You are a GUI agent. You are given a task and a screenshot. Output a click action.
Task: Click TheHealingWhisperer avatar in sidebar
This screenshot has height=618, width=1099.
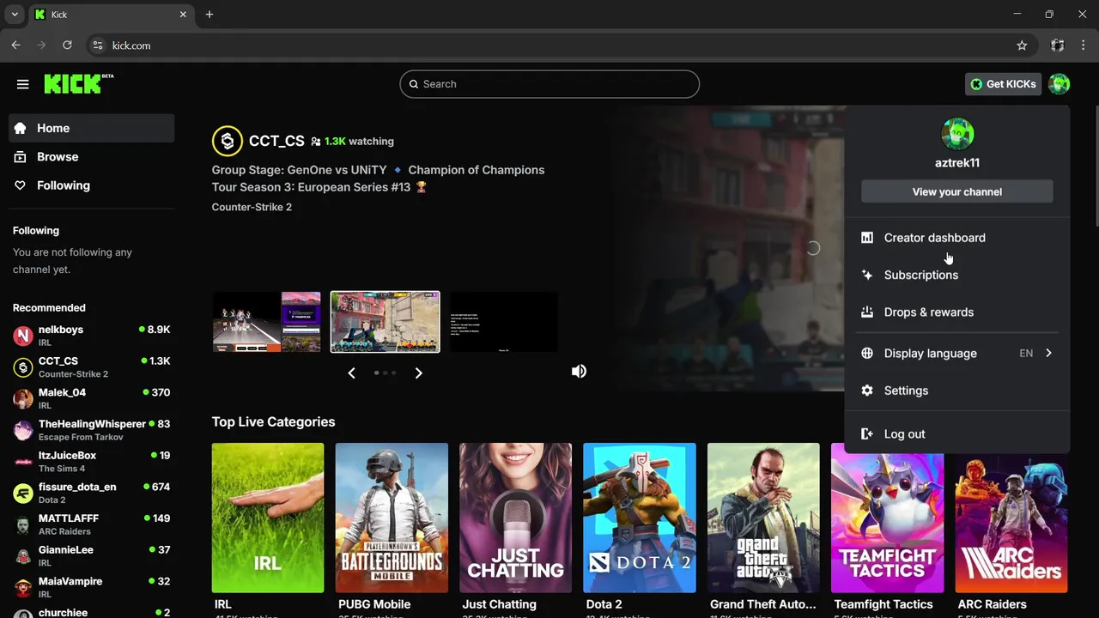[x=23, y=430]
